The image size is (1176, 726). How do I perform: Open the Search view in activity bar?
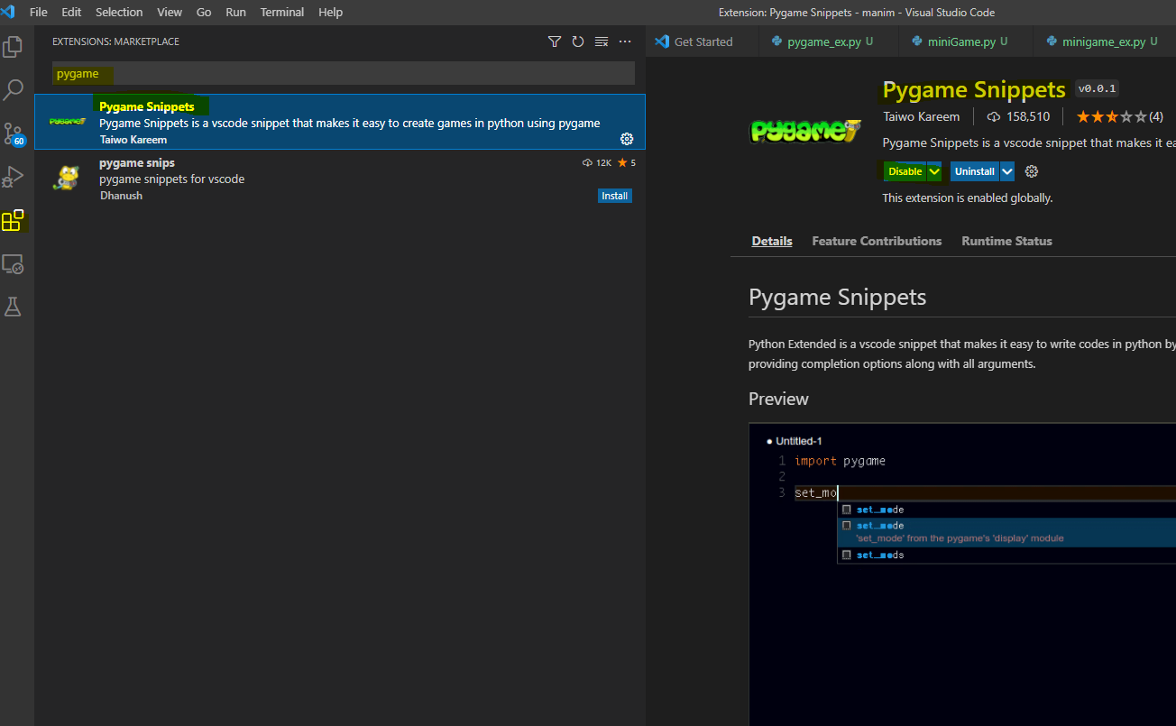pos(14,90)
